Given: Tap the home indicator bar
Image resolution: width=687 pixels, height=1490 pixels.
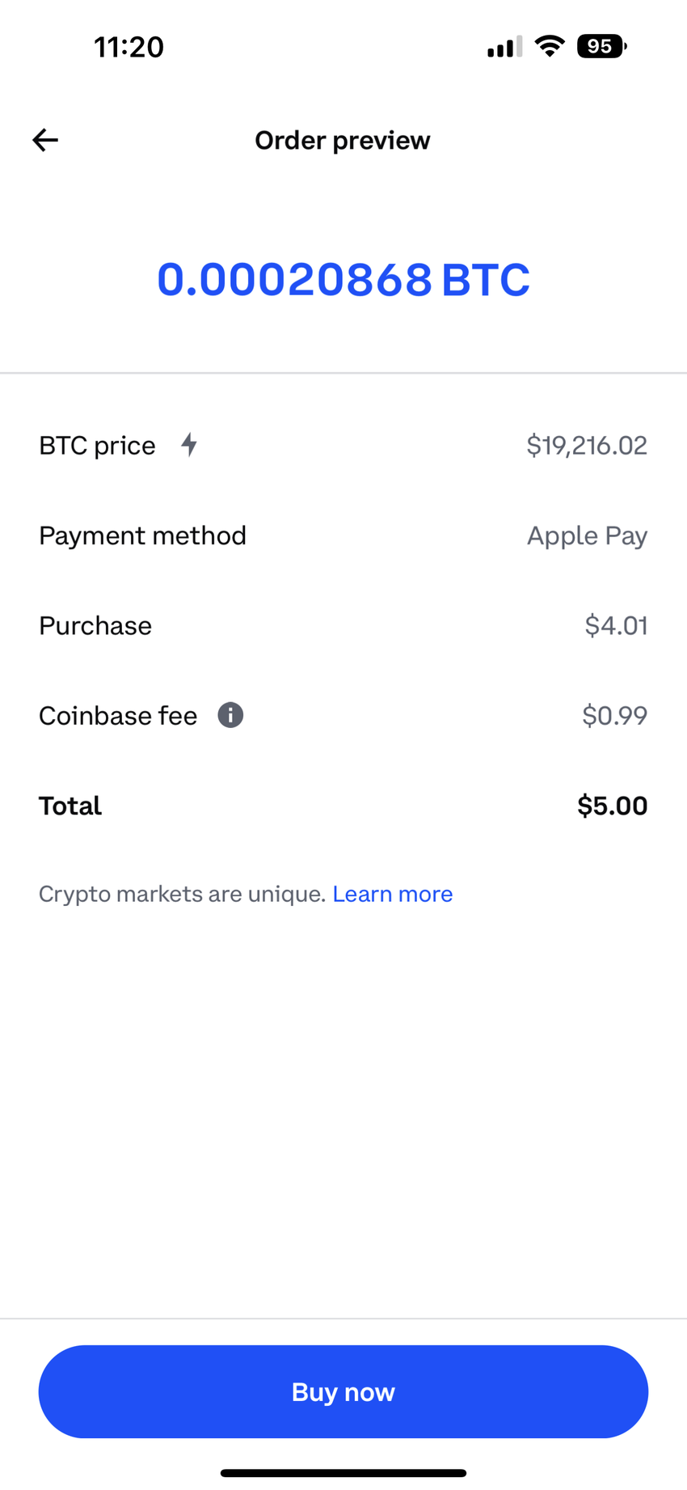Looking at the screenshot, I should (x=343, y=1473).
